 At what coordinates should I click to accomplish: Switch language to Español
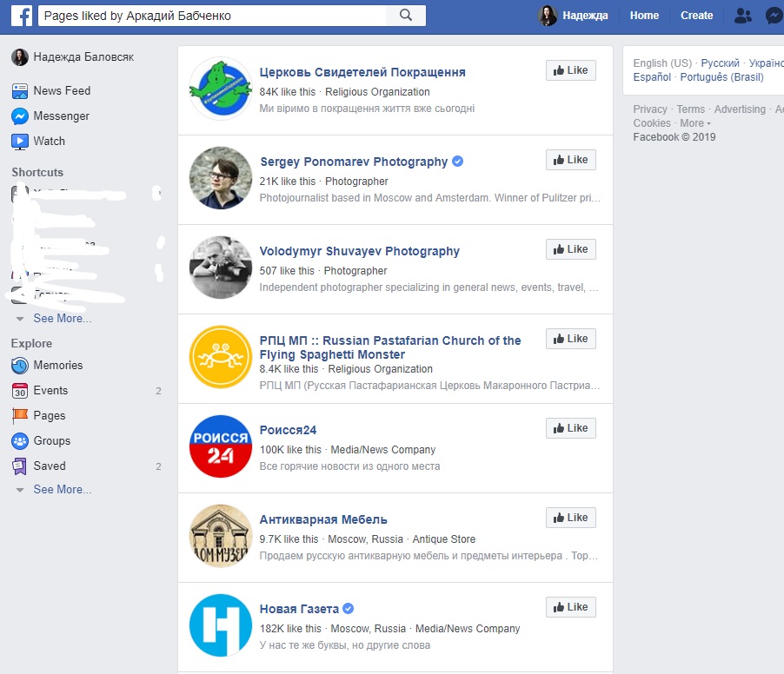tap(652, 77)
